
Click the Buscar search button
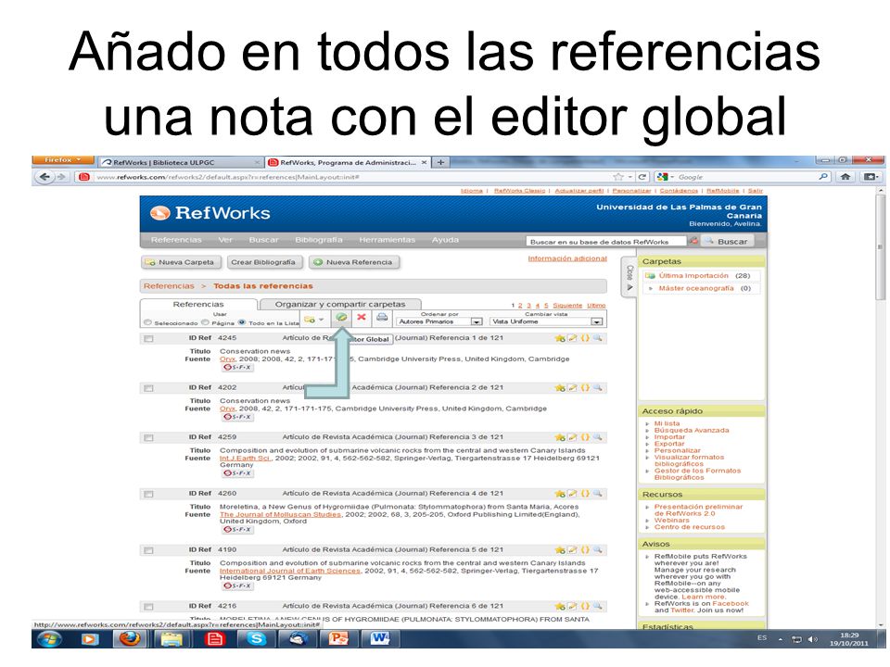pos(727,241)
